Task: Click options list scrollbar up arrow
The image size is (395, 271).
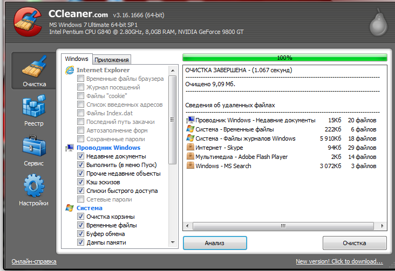Action: [173, 71]
